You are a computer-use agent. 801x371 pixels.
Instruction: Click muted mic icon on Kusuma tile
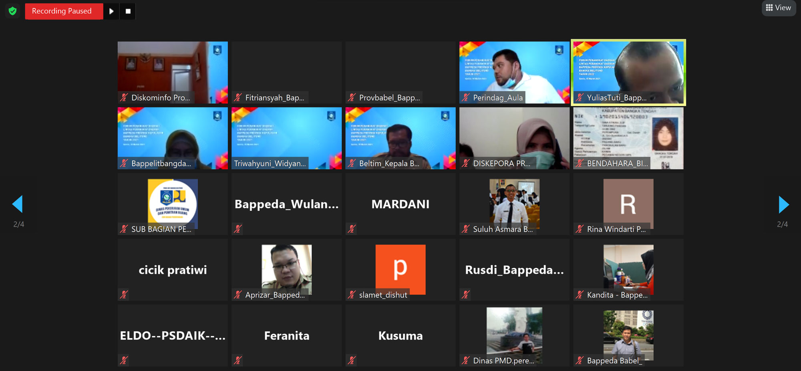pyautogui.click(x=352, y=360)
